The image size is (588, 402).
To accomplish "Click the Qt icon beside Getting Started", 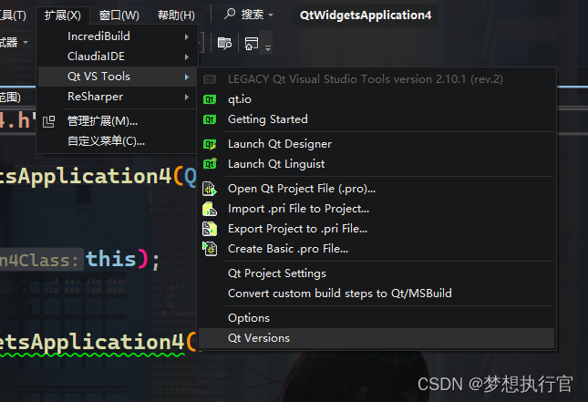I will click(x=210, y=119).
